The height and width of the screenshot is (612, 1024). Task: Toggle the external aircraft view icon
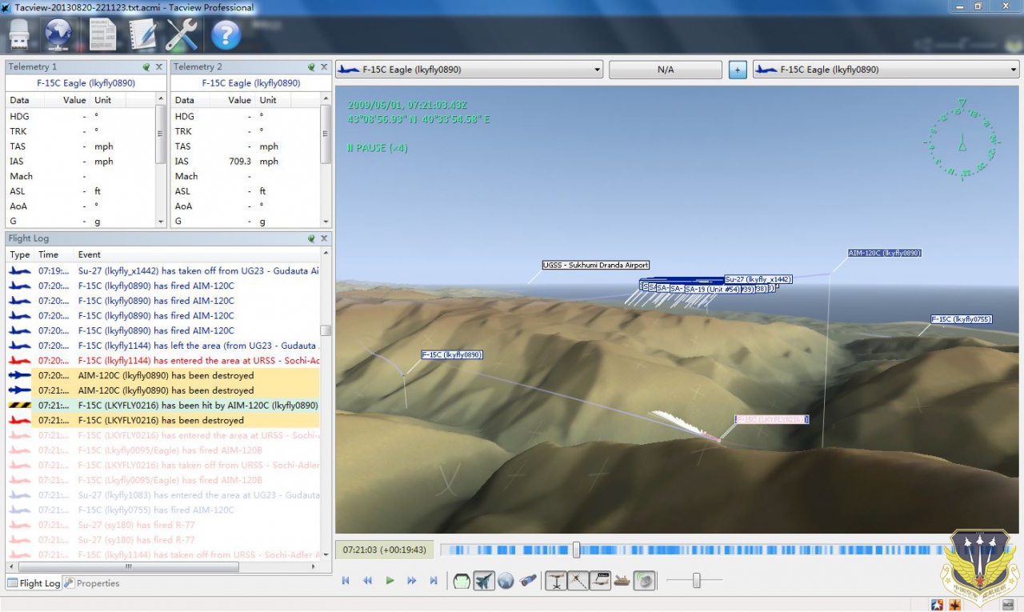(x=483, y=582)
